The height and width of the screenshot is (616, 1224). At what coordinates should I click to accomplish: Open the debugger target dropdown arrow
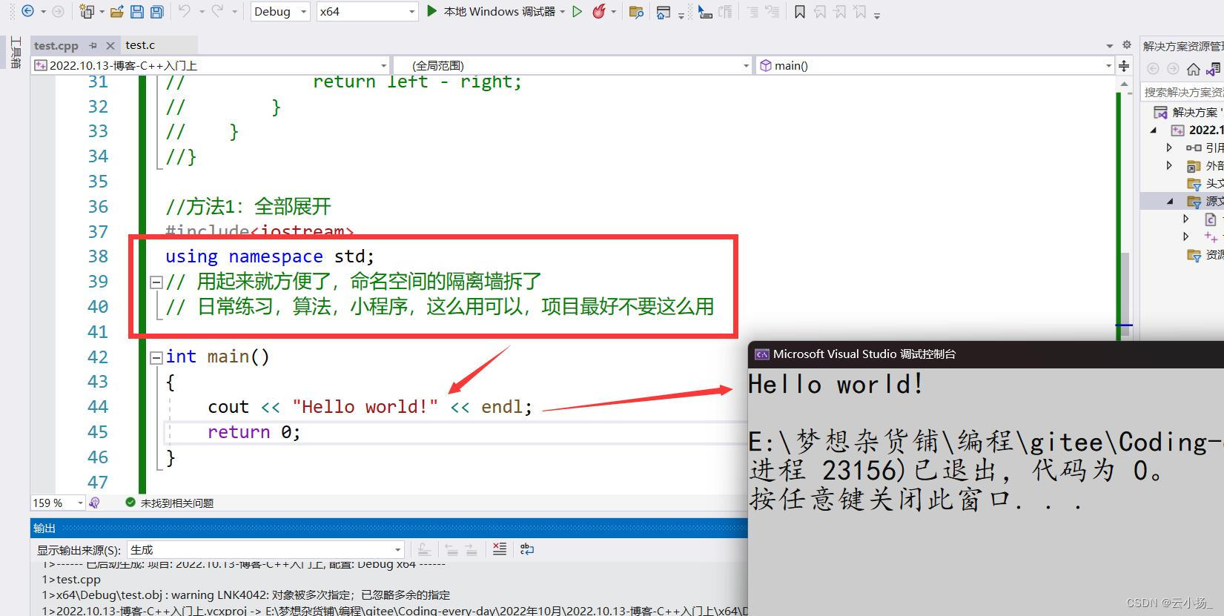point(563,12)
